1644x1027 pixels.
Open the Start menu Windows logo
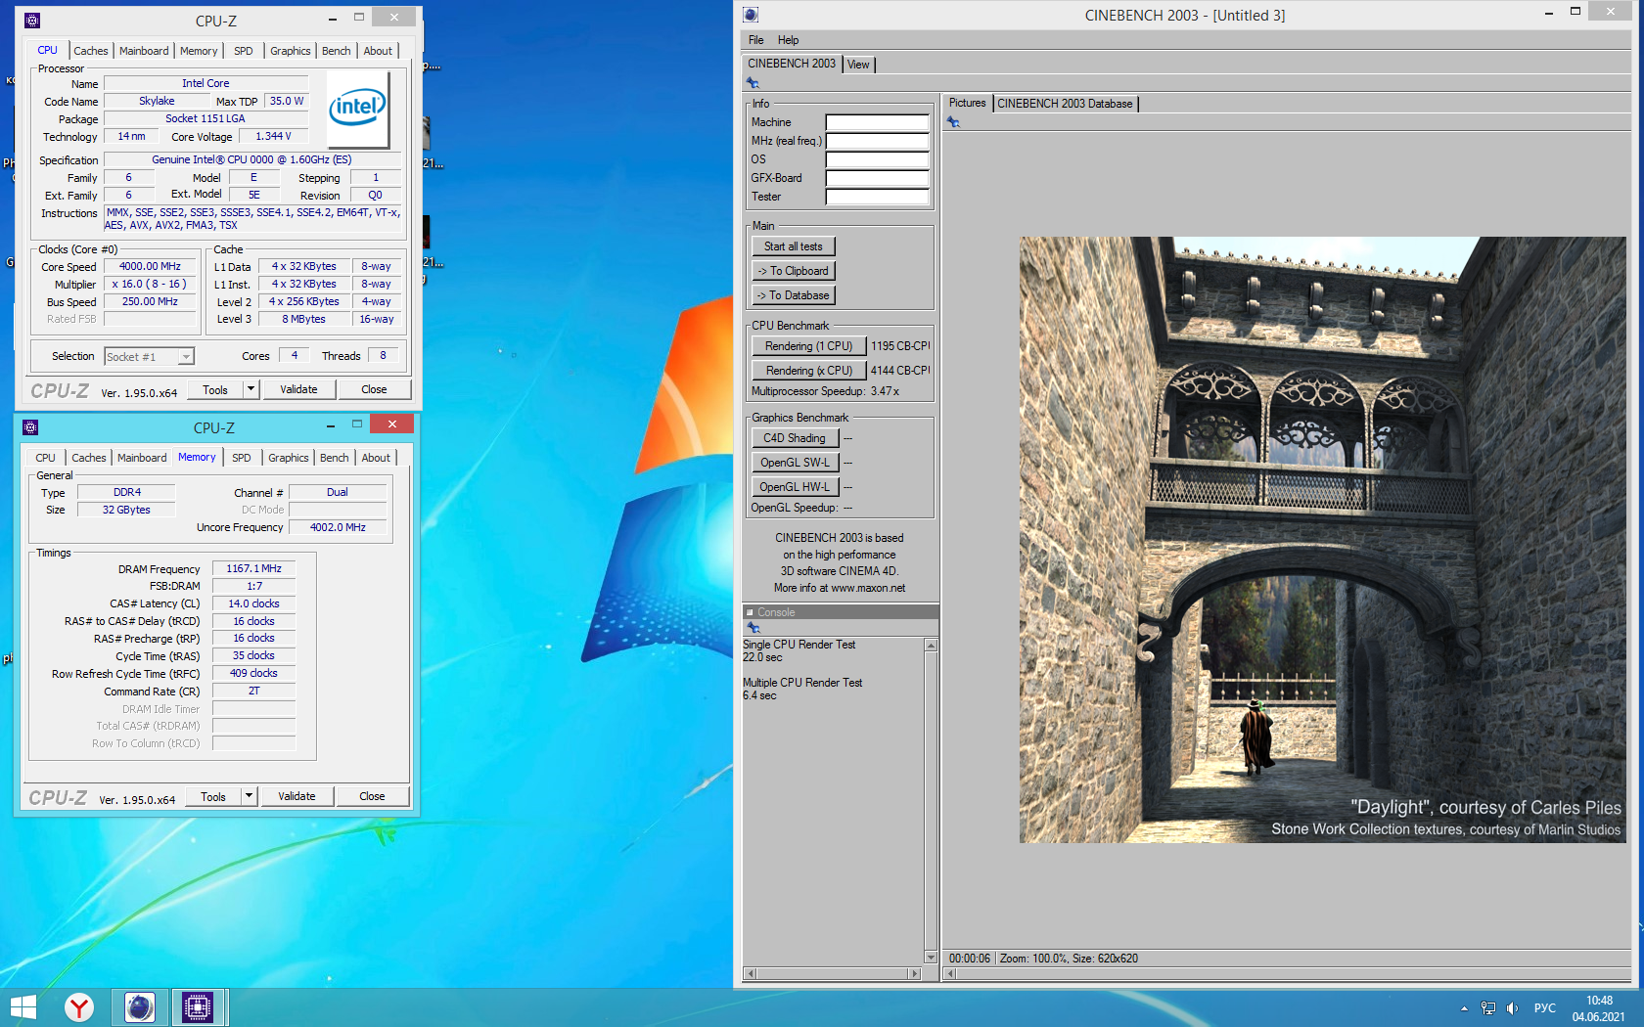pyautogui.click(x=23, y=1007)
